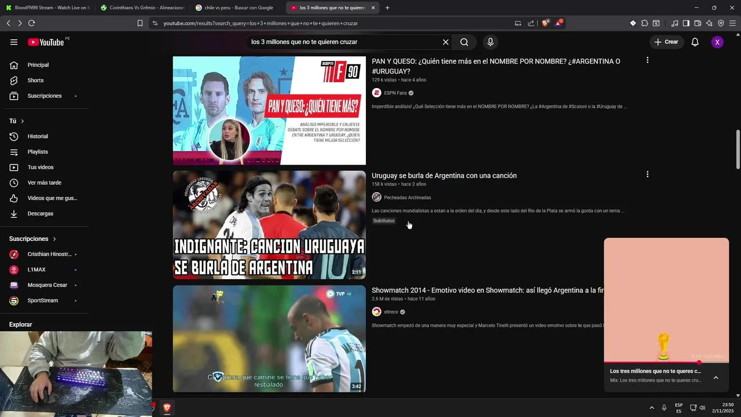Click the Brave Shields lion icon
This screenshot has height=417, width=741.
coord(545,23)
